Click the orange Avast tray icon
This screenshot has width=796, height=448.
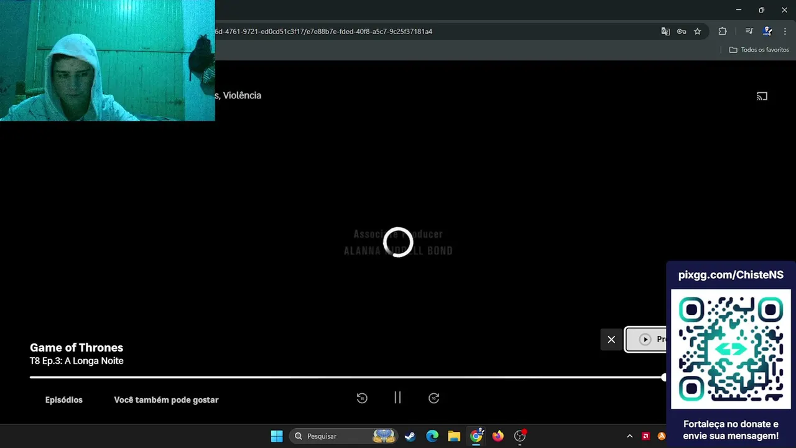click(x=662, y=436)
